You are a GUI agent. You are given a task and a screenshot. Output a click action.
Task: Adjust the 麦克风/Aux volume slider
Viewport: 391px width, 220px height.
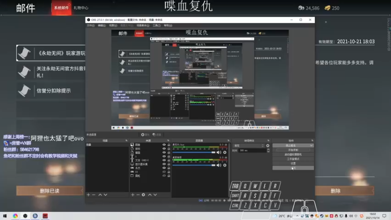pos(194,152)
